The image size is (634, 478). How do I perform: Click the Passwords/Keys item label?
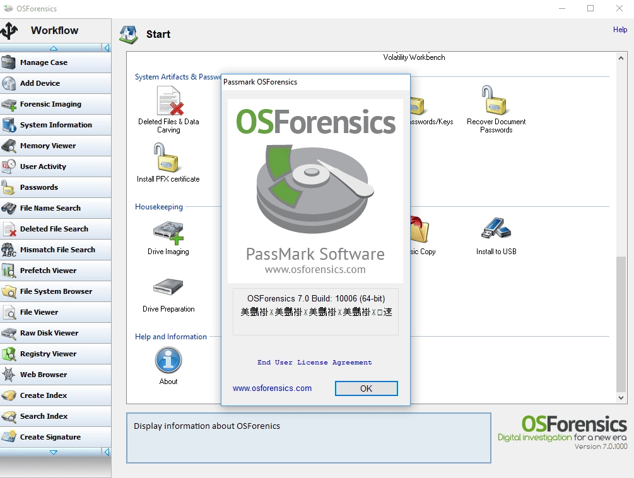(x=431, y=122)
